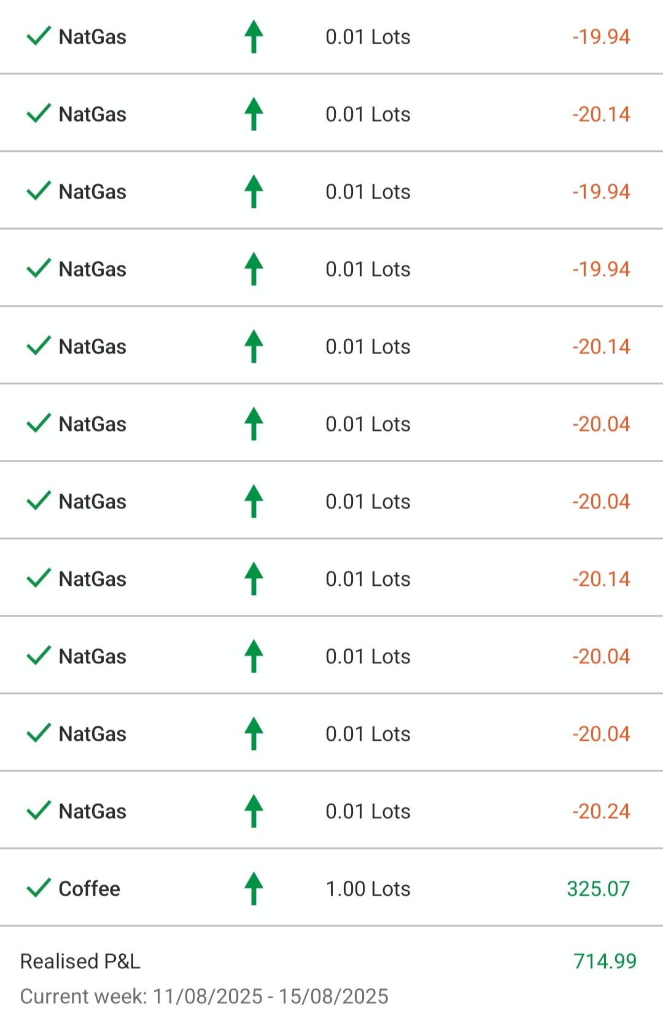Click the checkmark in the topmost NatGas row
663x1018 pixels.
coord(39,36)
